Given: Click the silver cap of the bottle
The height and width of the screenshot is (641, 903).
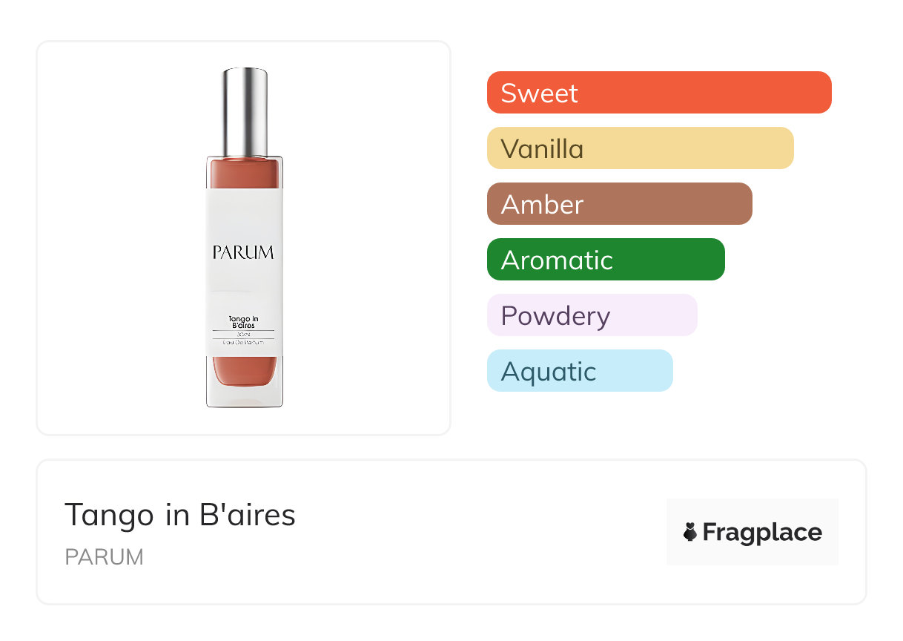Looking at the screenshot, I should coord(245,110).
